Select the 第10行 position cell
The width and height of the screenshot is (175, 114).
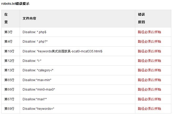9,51
